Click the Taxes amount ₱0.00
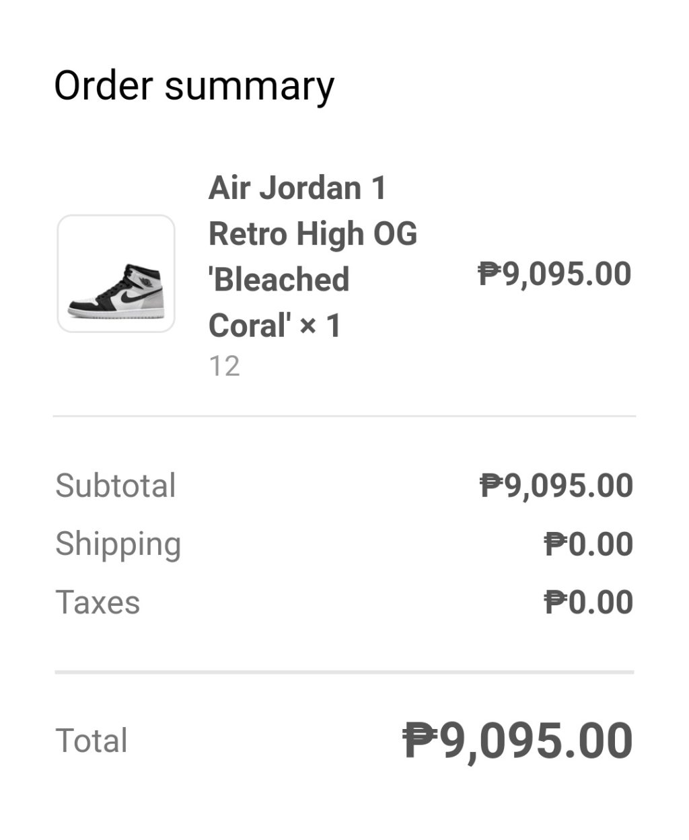The width and height of the screenshot is (689, 840). click(x=588, y=602)
